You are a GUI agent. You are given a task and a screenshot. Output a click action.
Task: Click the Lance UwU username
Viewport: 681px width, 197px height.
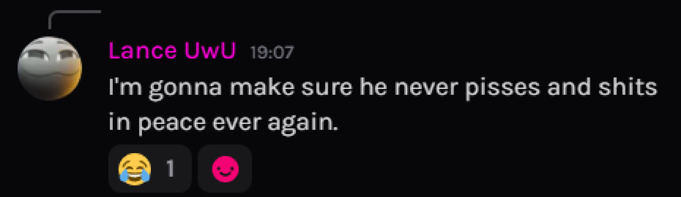coord(172,51)
